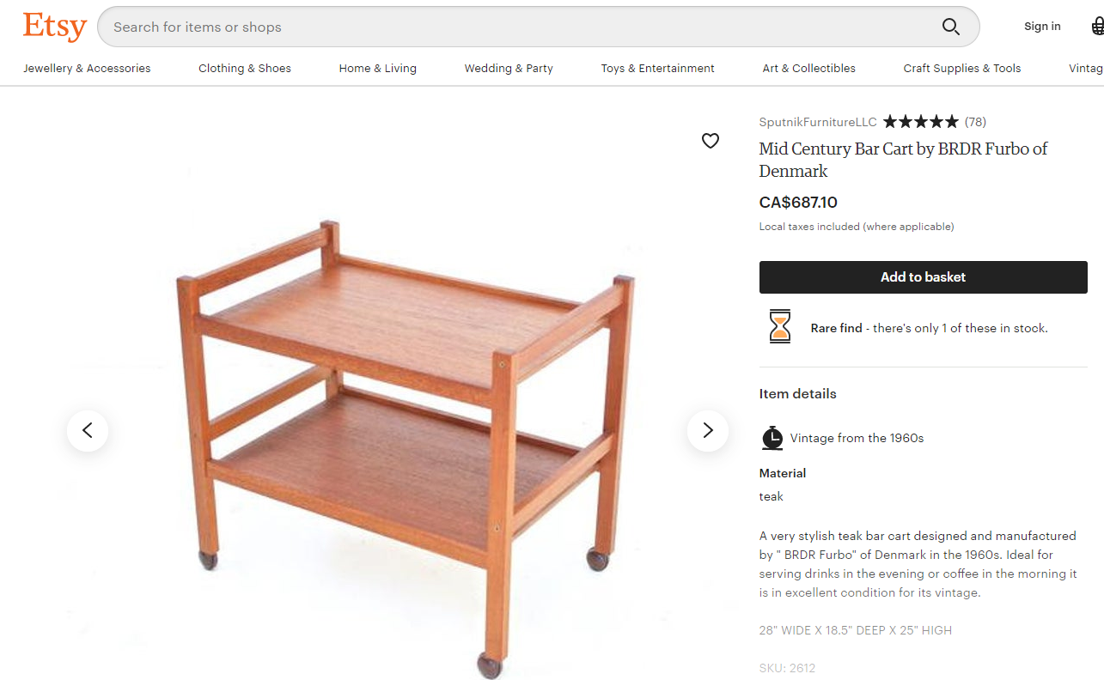Viewport: 1104px width, 680px height.
Task: Click the Etsy logo
Action: [x=55, y=27]
